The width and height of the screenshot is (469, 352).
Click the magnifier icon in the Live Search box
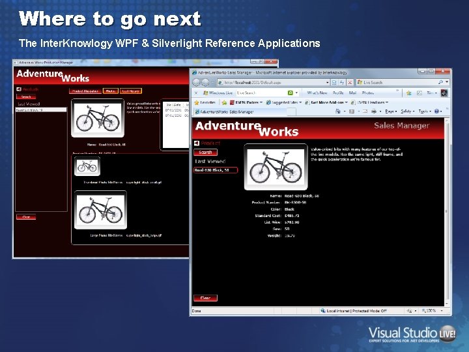point(440,82)
